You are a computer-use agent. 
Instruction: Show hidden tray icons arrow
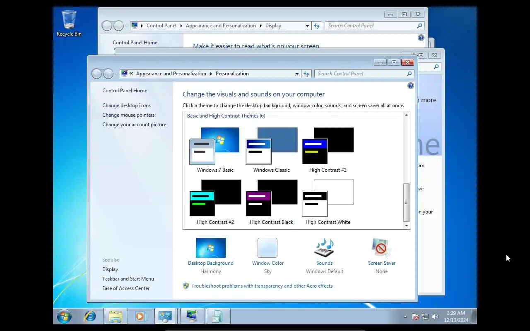point(405,317)
